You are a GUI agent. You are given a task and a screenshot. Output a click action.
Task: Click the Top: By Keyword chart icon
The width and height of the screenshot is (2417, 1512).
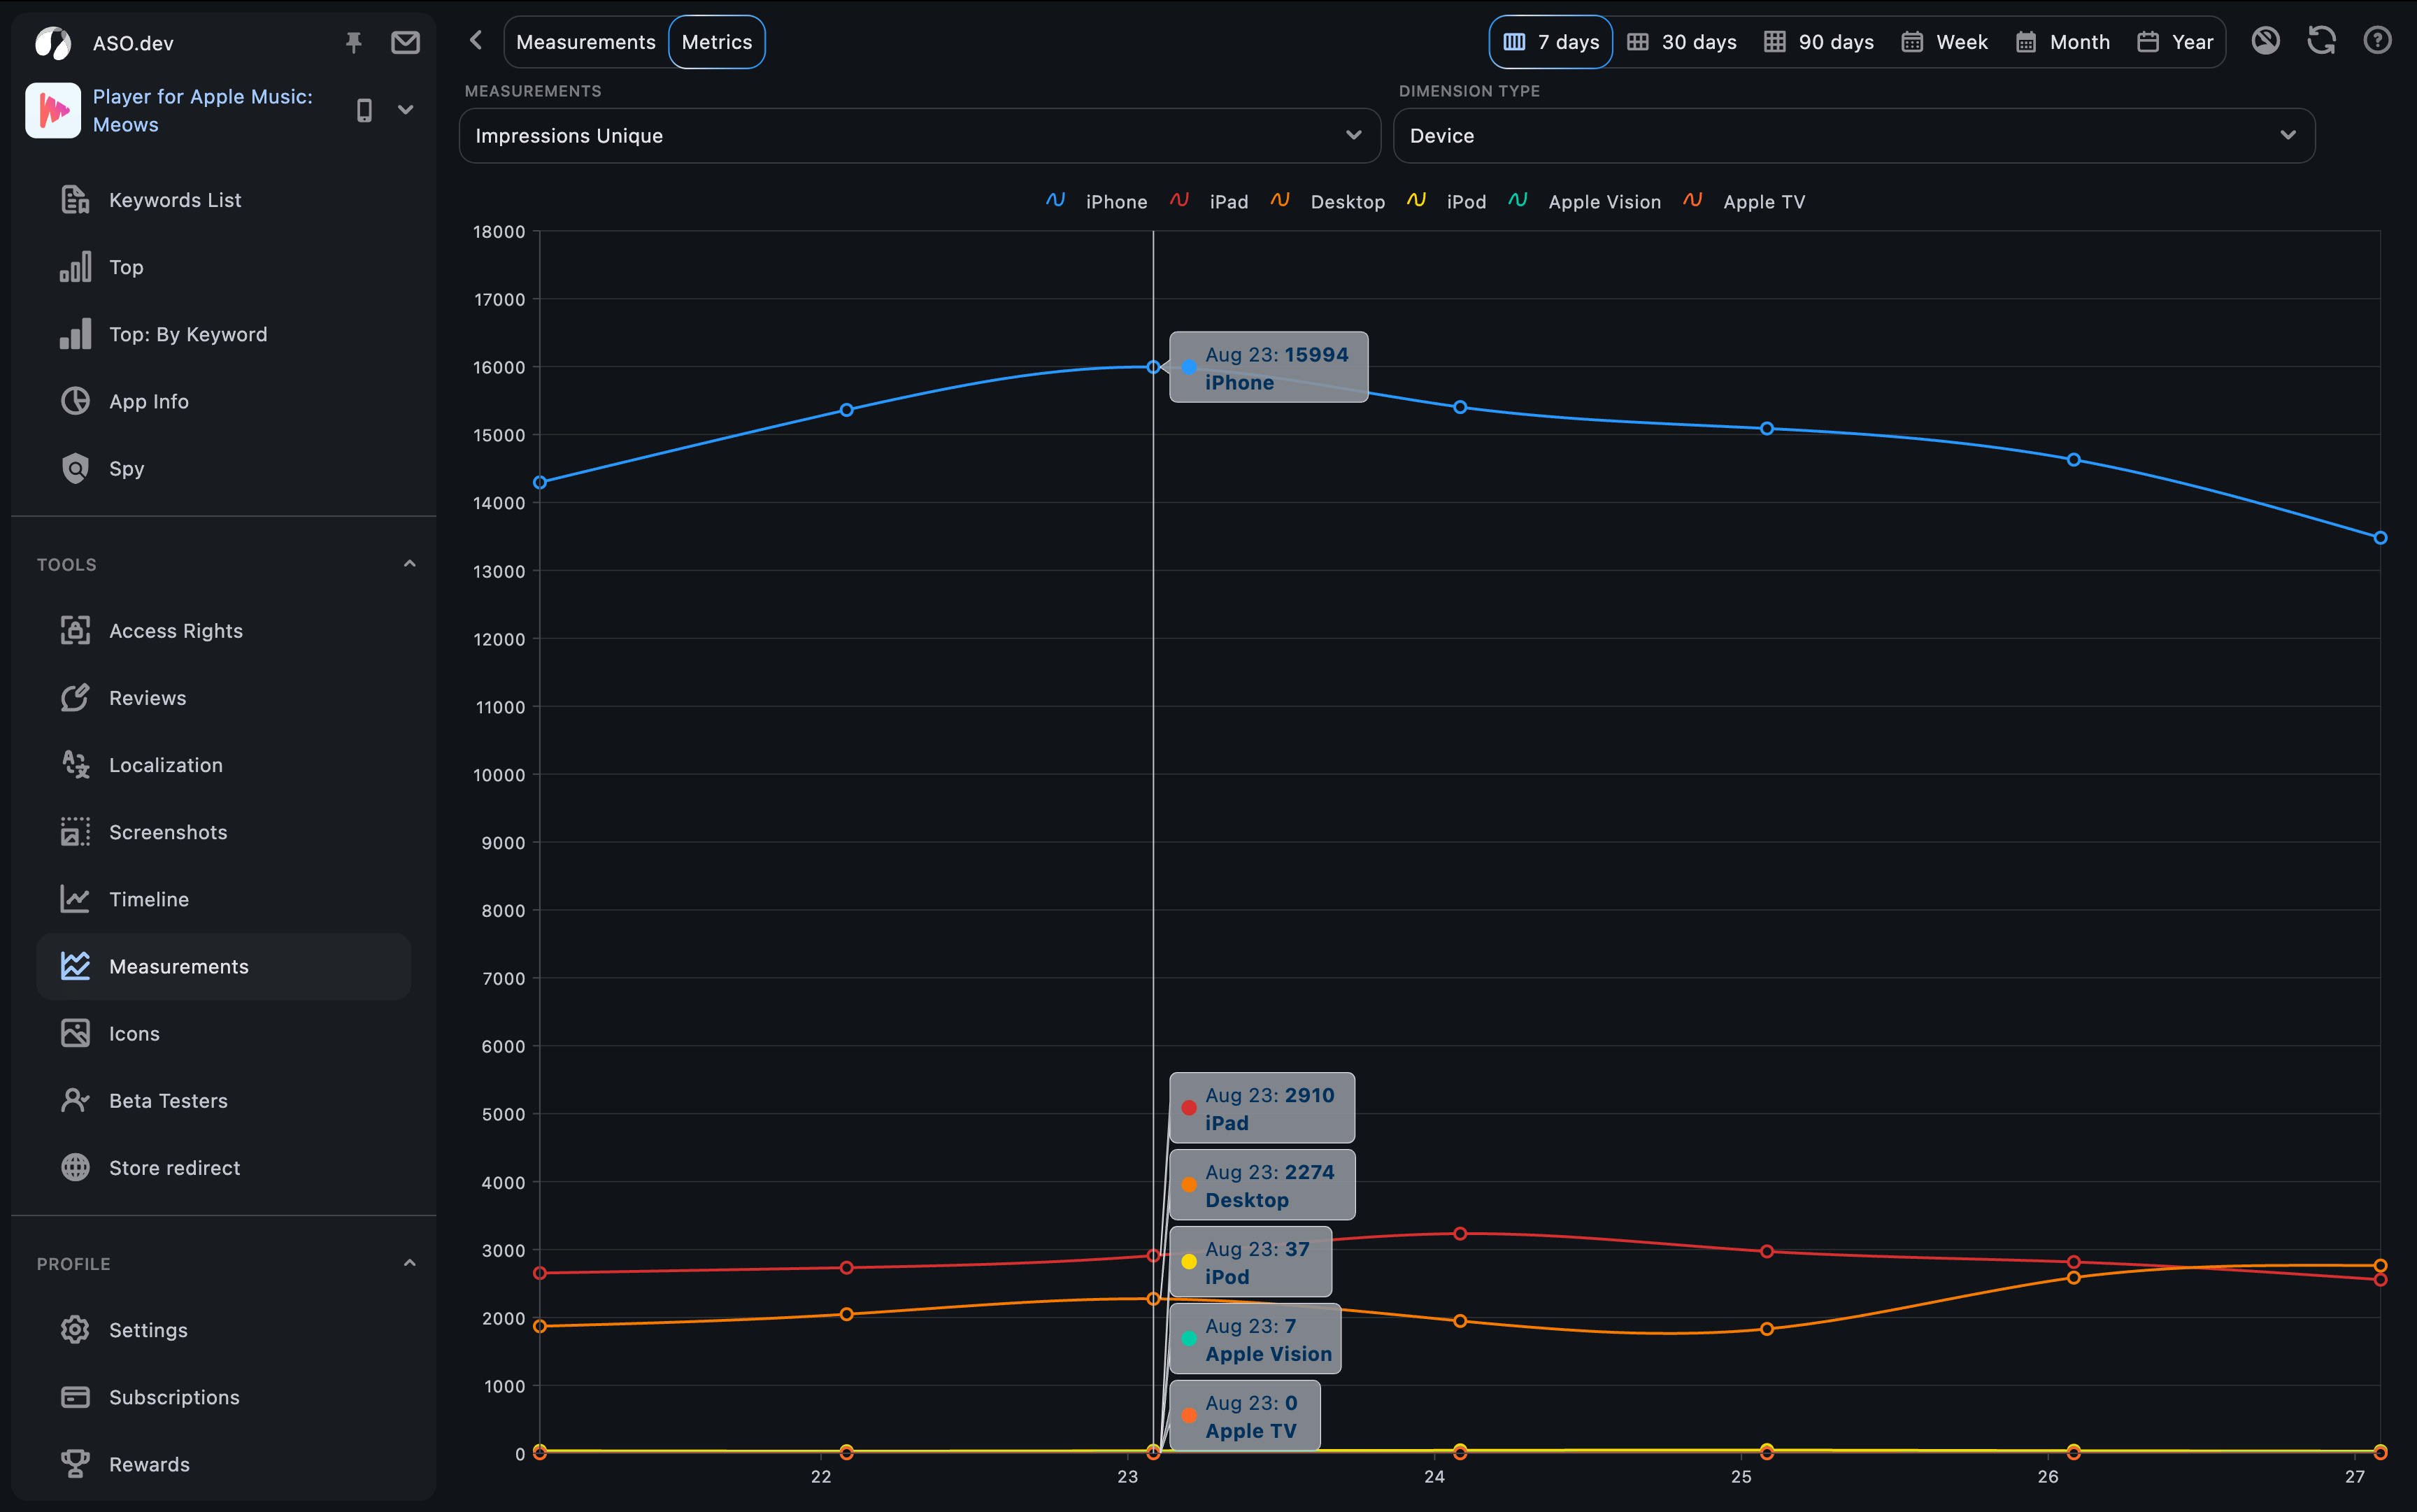pyautogui.click(x=75, y=334)
